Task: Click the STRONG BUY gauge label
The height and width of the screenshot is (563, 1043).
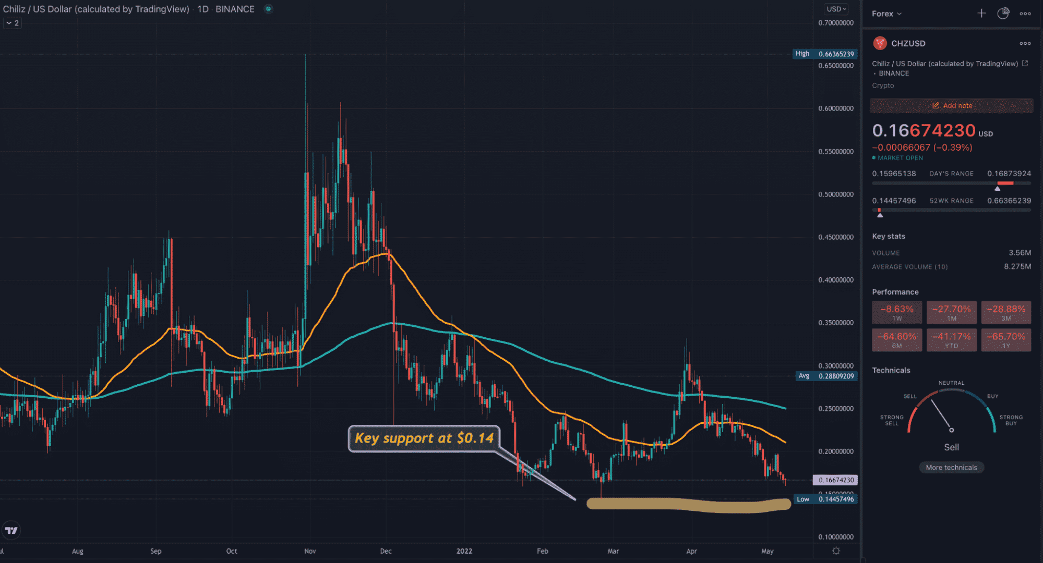Action: [1011, 420]
